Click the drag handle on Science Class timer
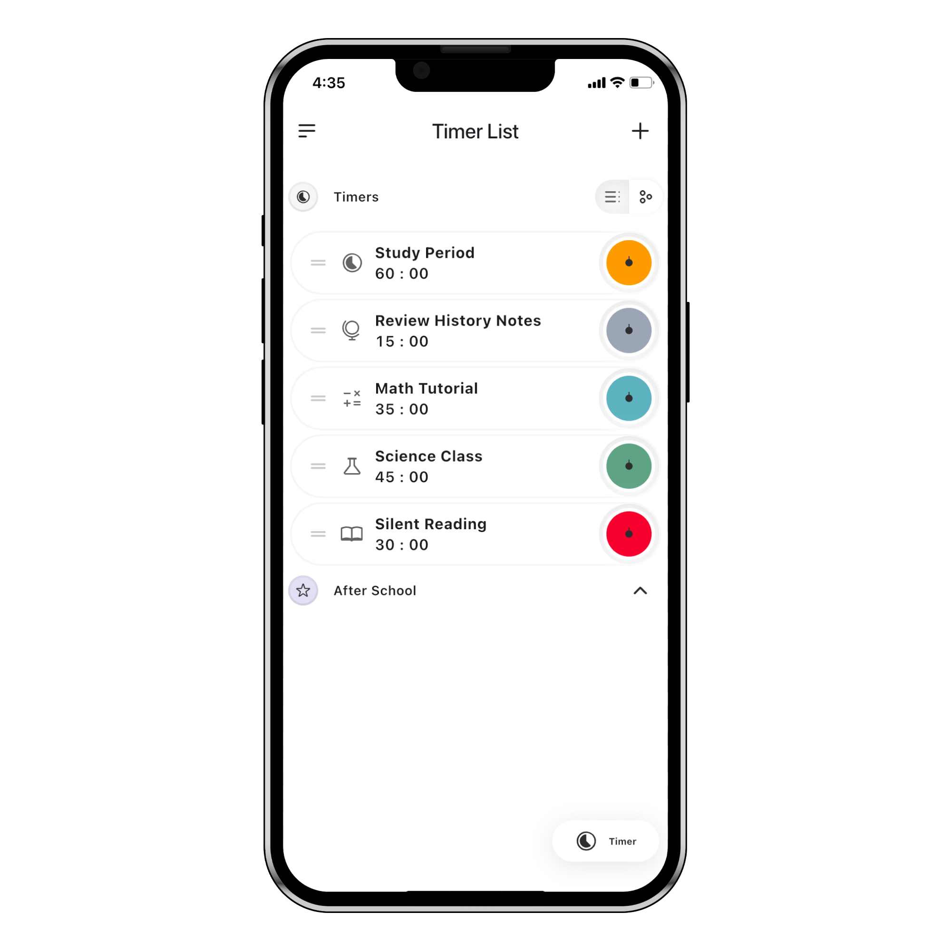This screenshot has width=951, height=951. tap(318, 466)
